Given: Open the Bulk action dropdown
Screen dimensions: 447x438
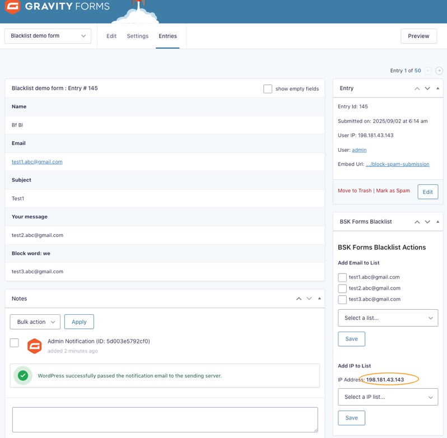Looking at the screenshot, I should tap(35, 321).
